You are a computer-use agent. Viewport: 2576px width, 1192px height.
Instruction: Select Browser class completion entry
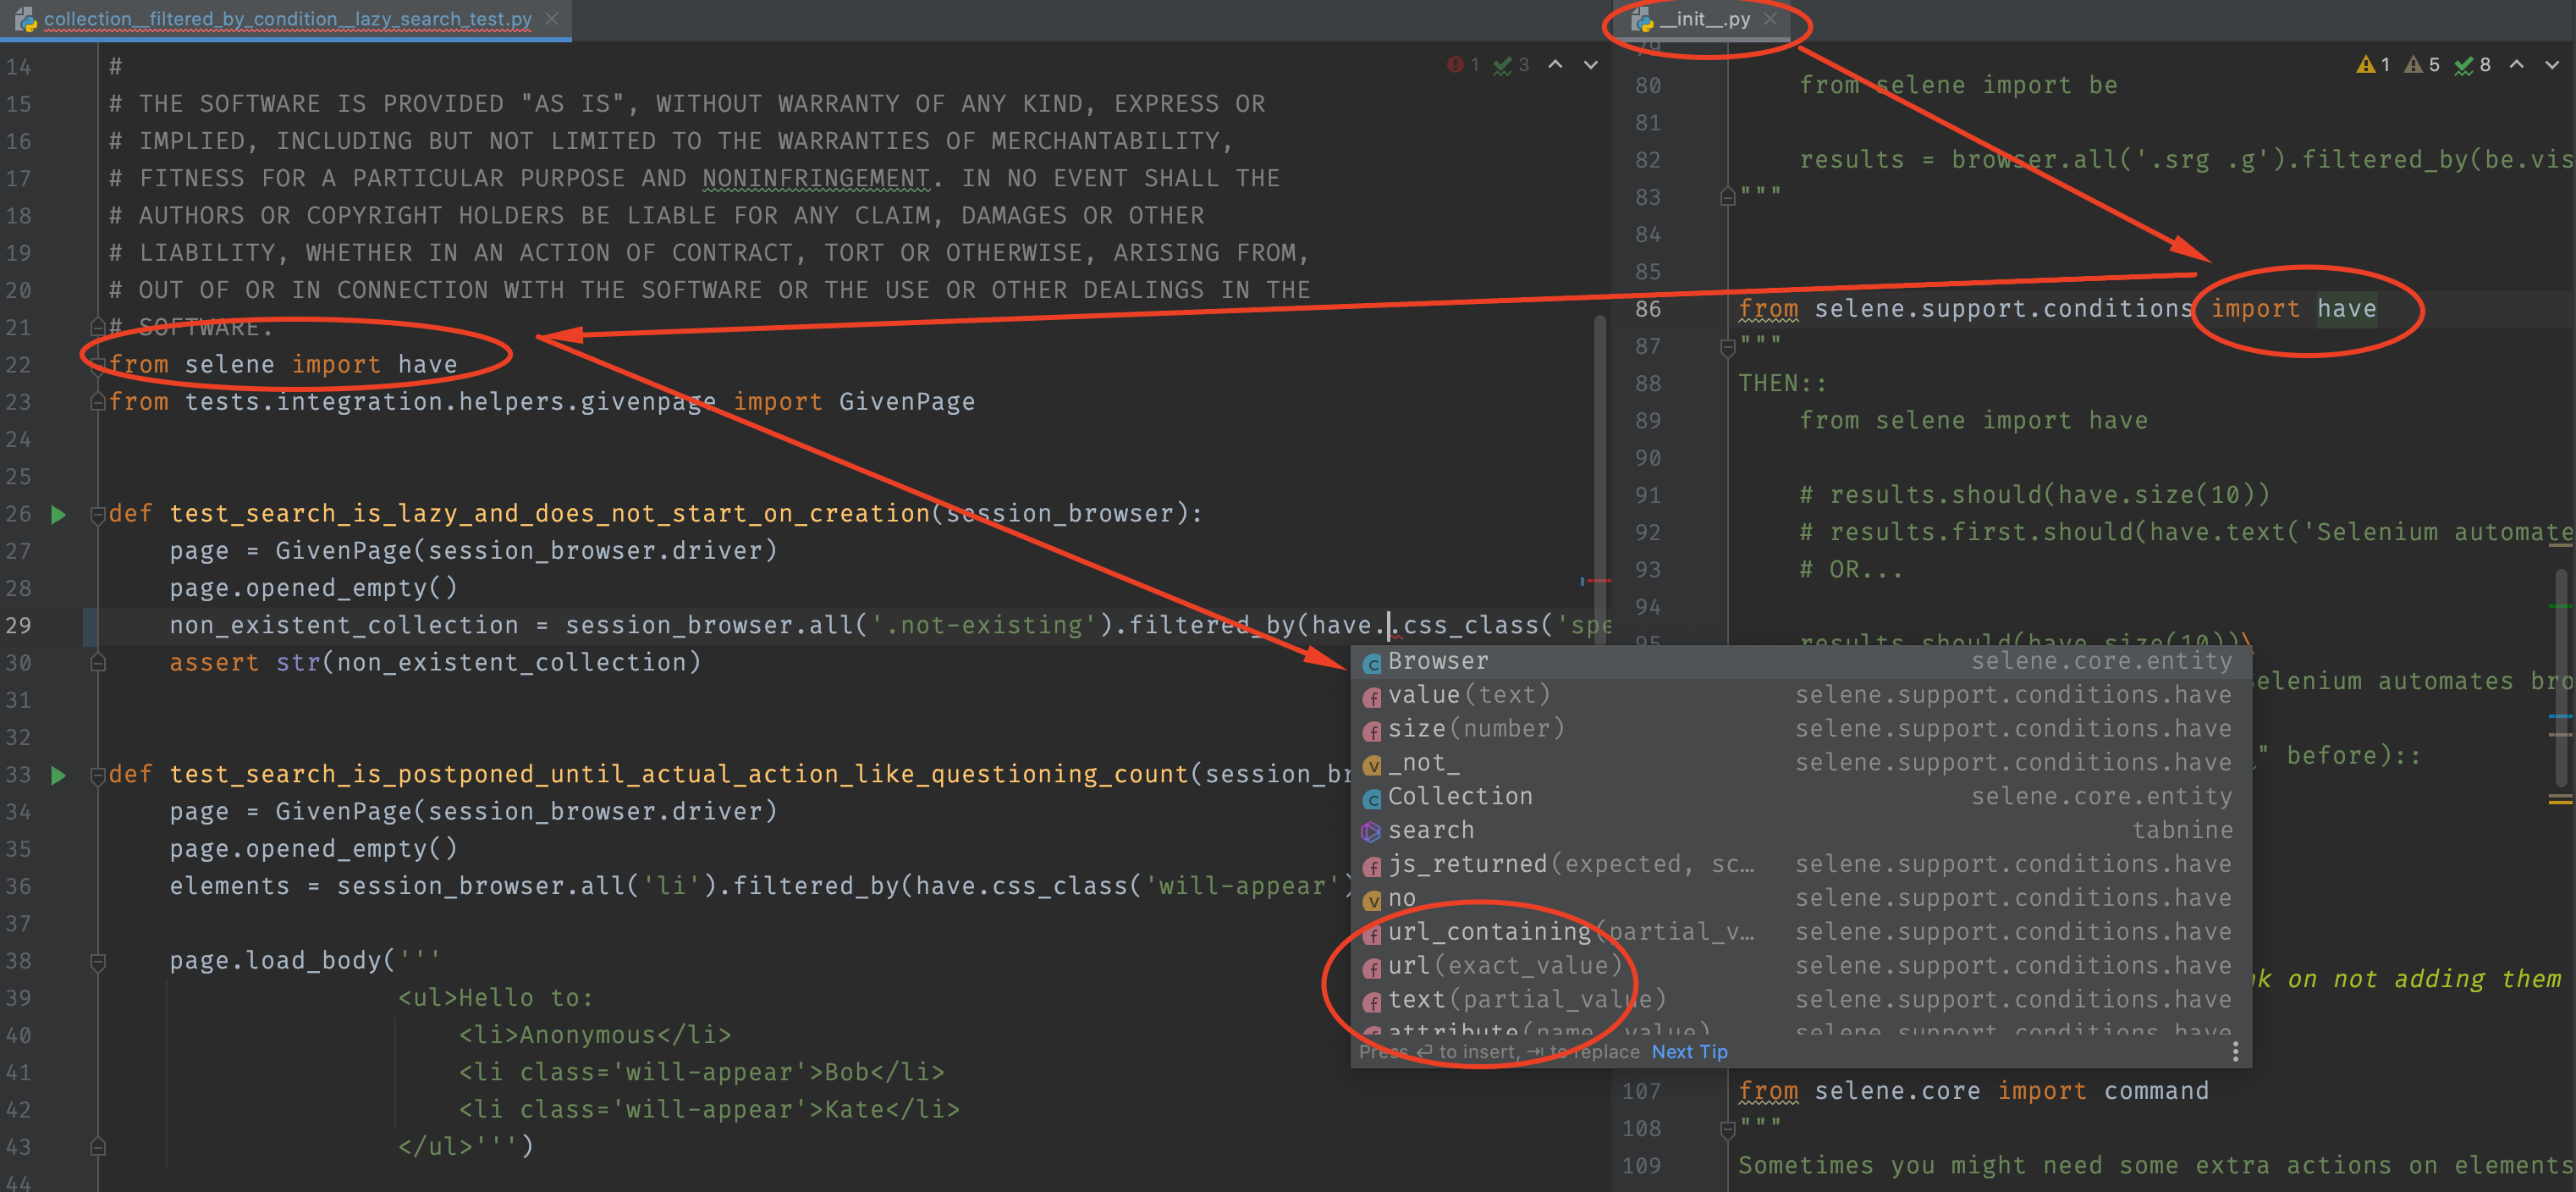[x=1438, y=661]
